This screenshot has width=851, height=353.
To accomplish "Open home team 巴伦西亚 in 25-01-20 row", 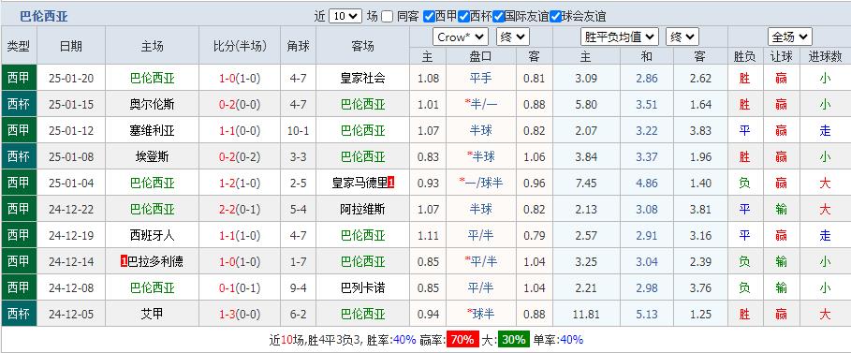I will (x=153, y=79).
